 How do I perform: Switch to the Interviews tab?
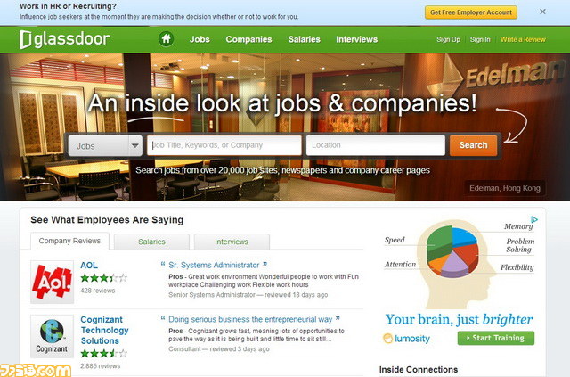pos(232,242)
